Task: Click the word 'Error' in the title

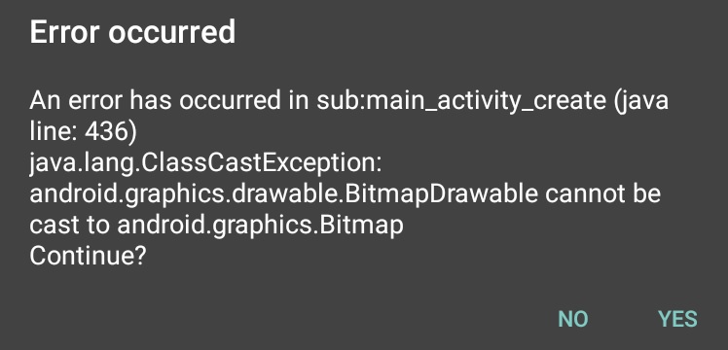Action: coord(64,32)
